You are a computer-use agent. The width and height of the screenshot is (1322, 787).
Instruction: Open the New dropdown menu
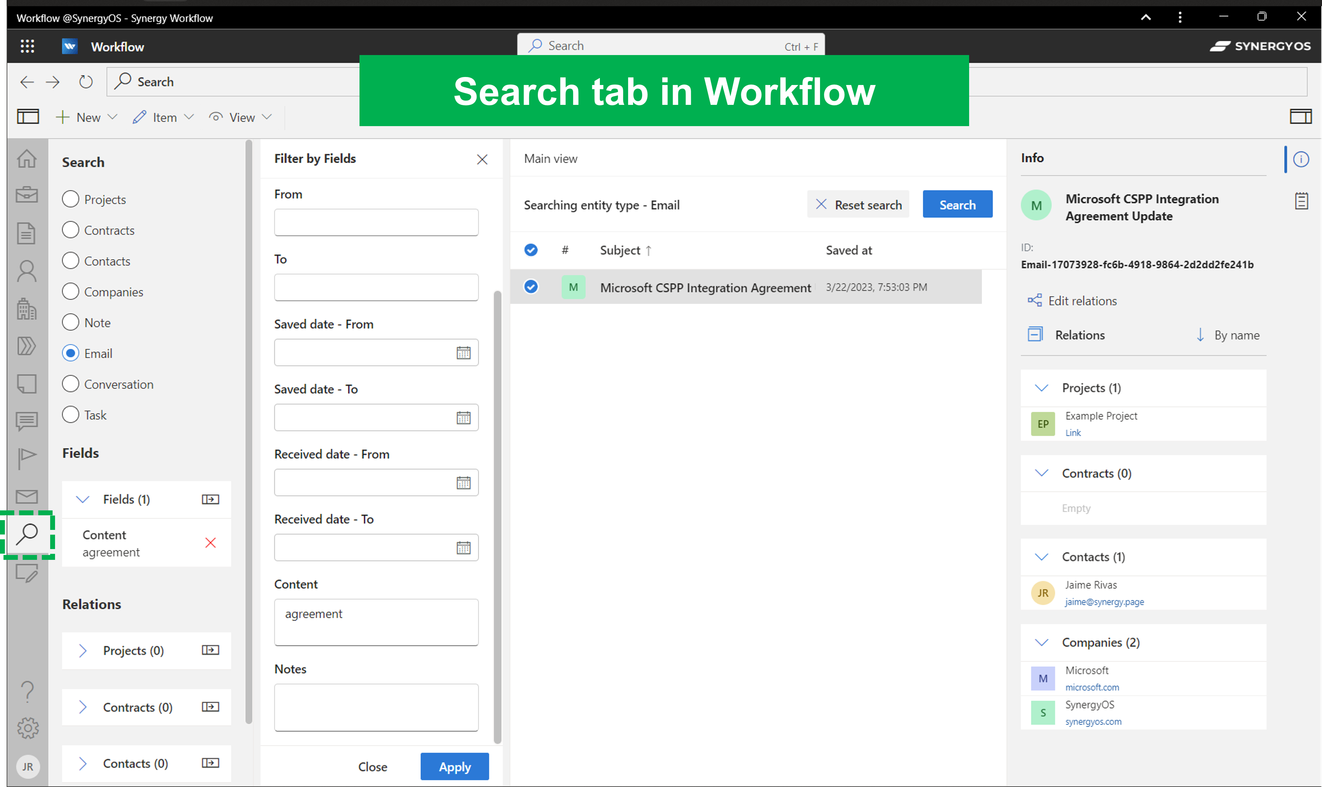(x=86, y=117)
